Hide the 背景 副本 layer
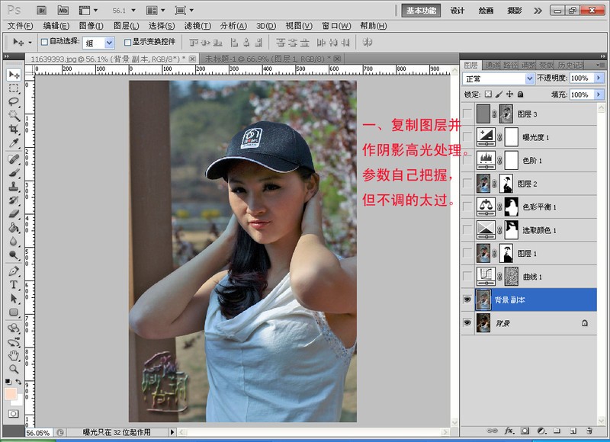 [x=467, y=300]
